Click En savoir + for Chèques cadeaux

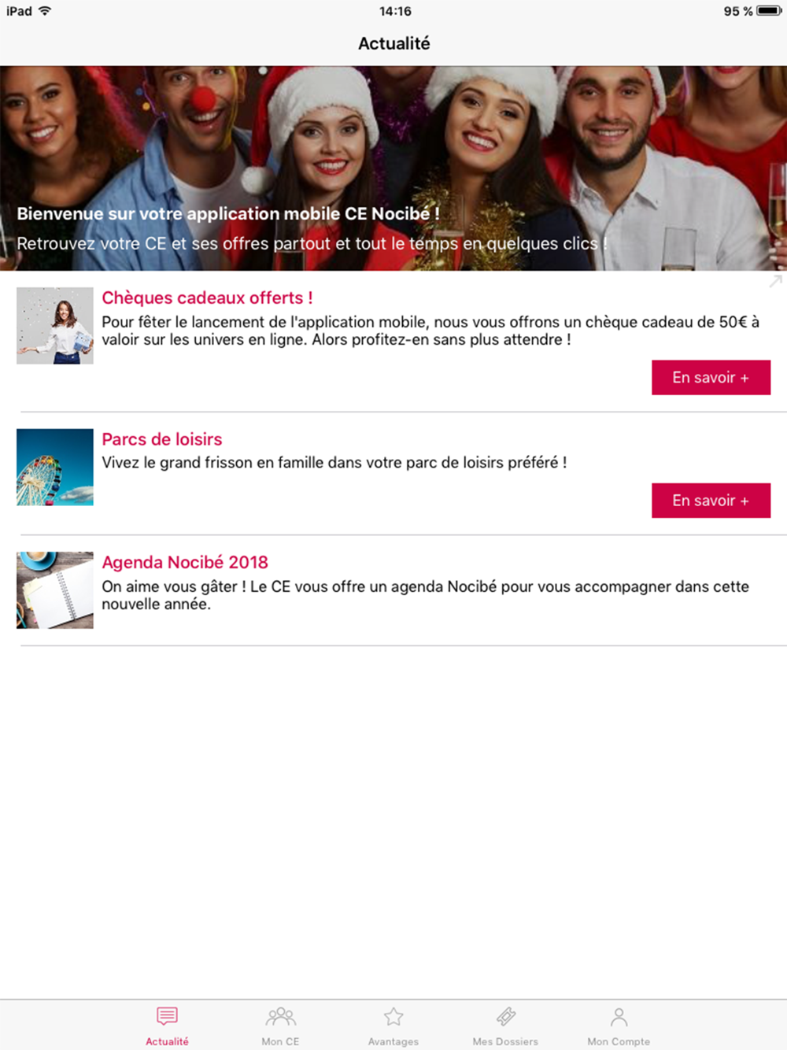[711, 378]
